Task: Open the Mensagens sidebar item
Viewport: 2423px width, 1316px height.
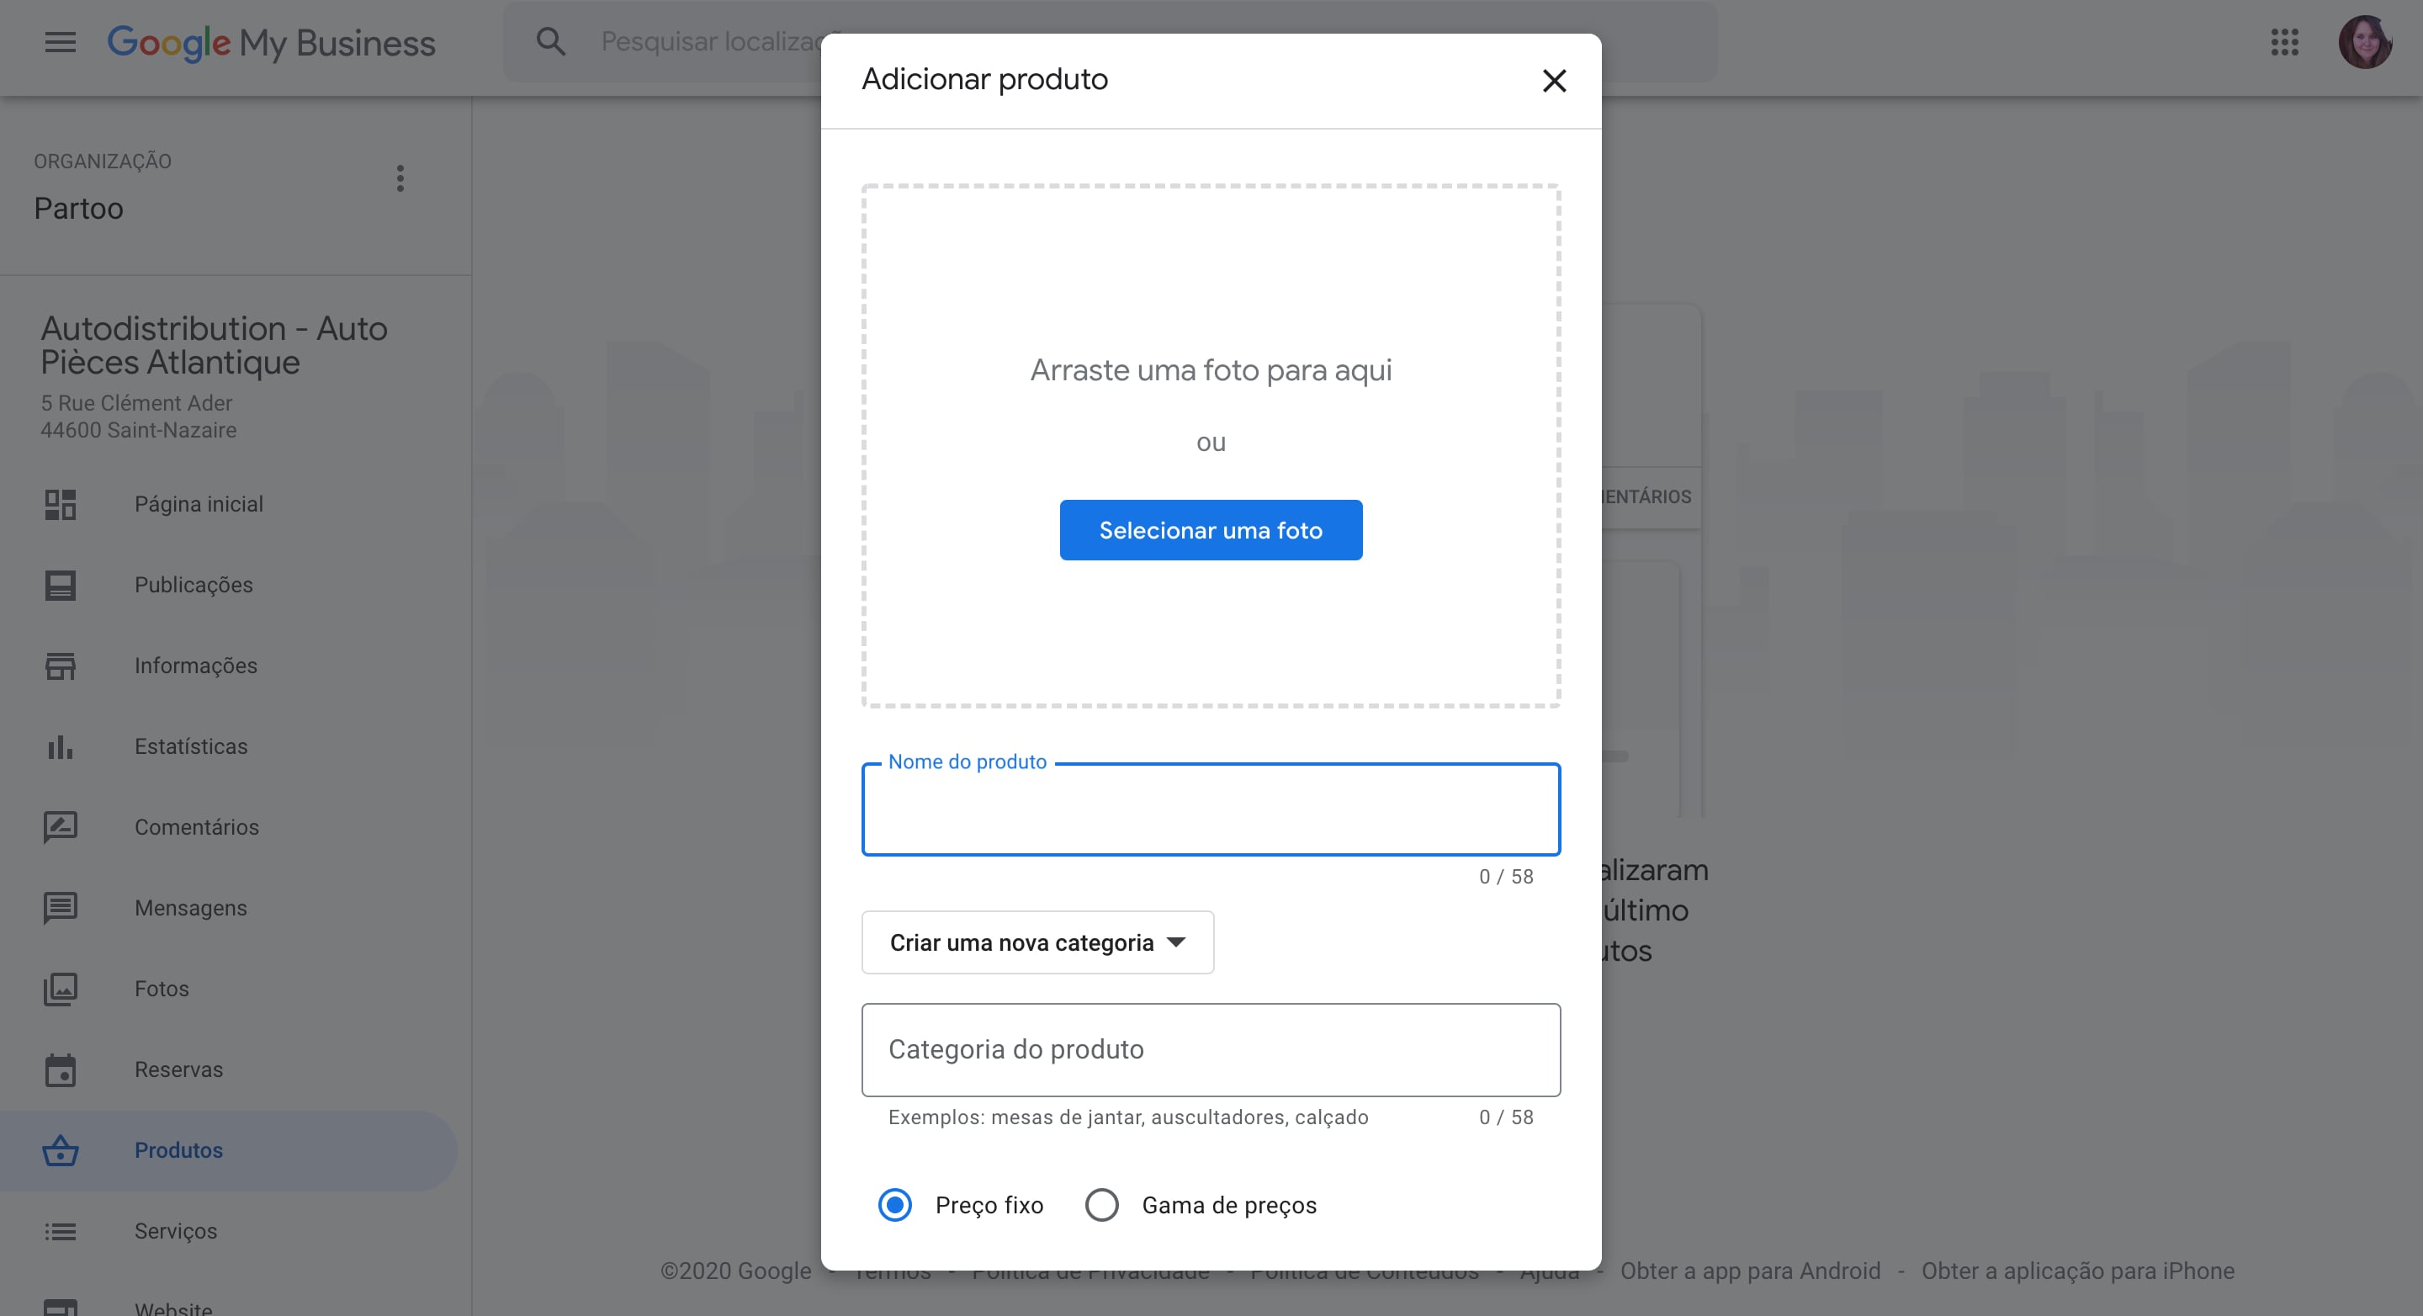Action: 191,908
